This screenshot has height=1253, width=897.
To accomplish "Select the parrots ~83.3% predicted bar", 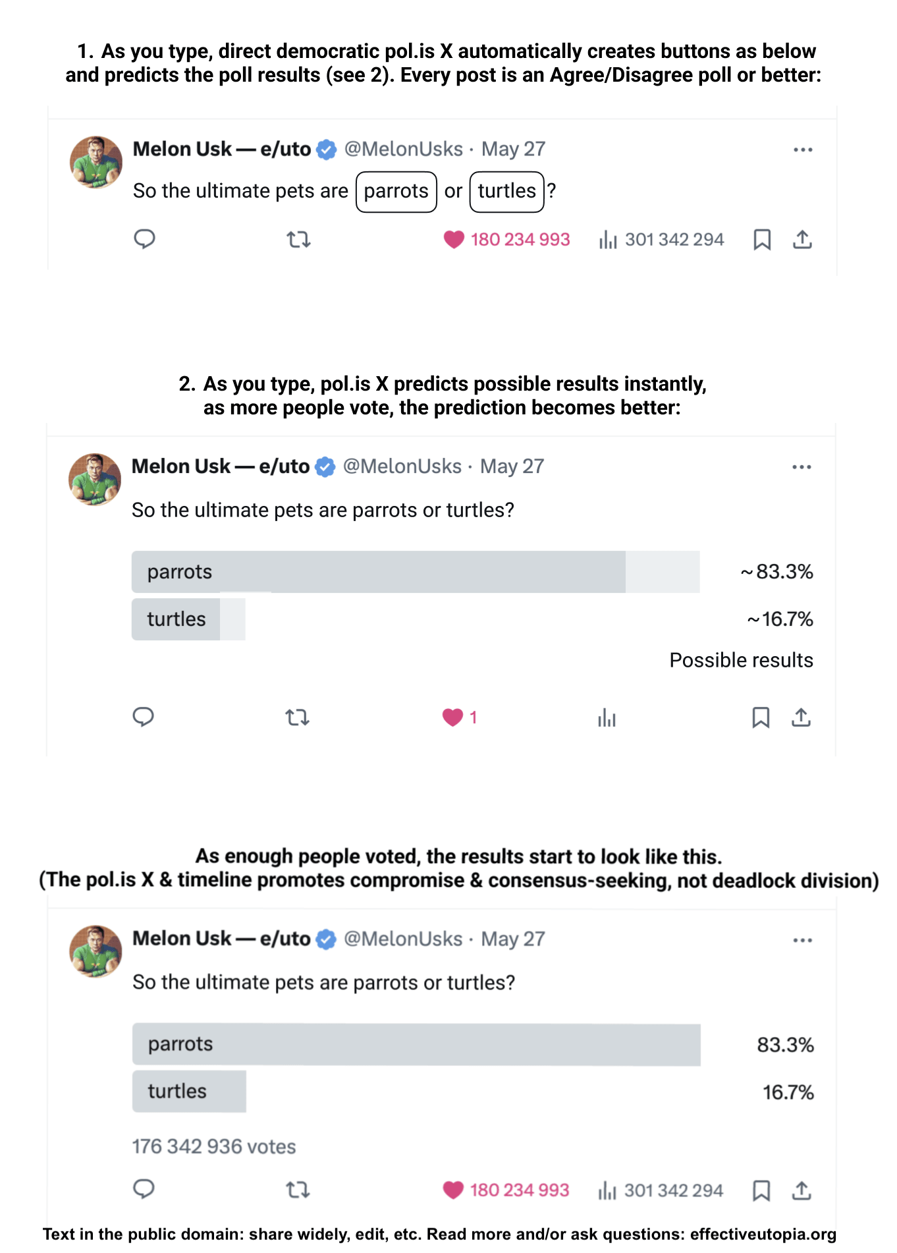I will pos(416,572).
